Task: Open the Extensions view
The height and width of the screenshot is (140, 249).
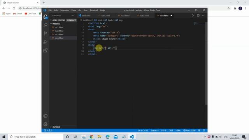Action: pos(46,50)
